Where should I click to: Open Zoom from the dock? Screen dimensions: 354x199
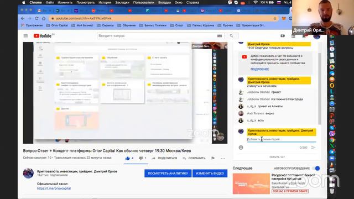(x=332, y=158)
